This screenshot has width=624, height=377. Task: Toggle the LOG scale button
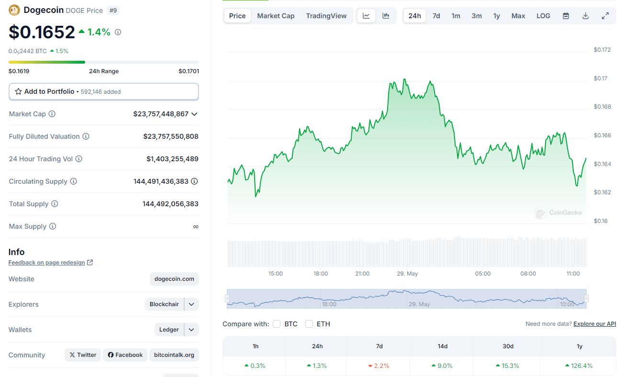click(x=543, y=16)
